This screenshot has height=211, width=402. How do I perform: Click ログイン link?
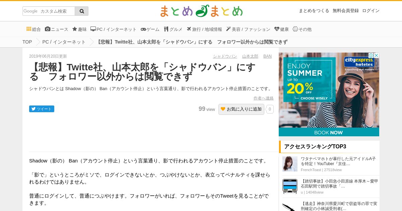[371, 11]
